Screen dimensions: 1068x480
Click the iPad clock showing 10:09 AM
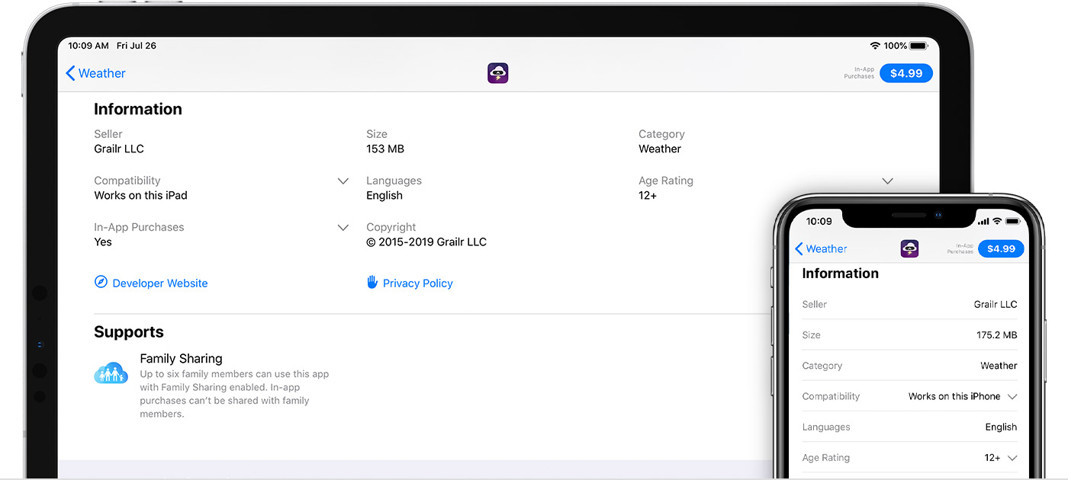coord(88,46)
